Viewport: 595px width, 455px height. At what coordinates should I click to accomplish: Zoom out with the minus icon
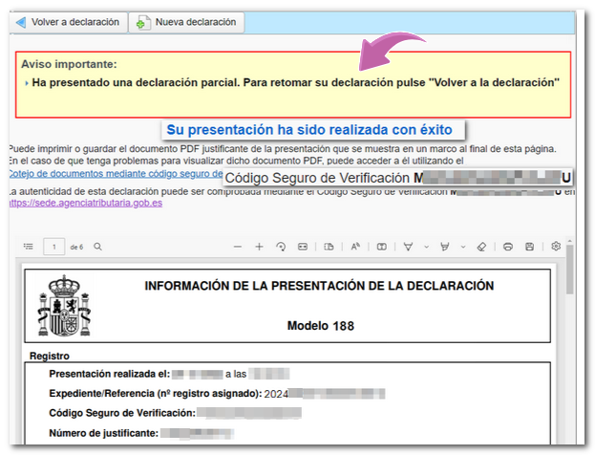(238, 247)
